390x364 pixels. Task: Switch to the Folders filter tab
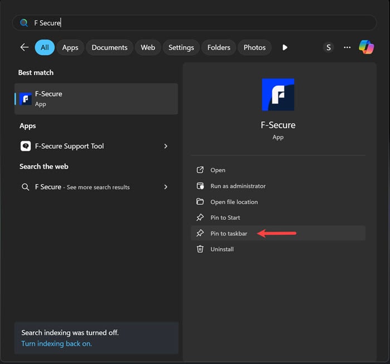(218, 47)
